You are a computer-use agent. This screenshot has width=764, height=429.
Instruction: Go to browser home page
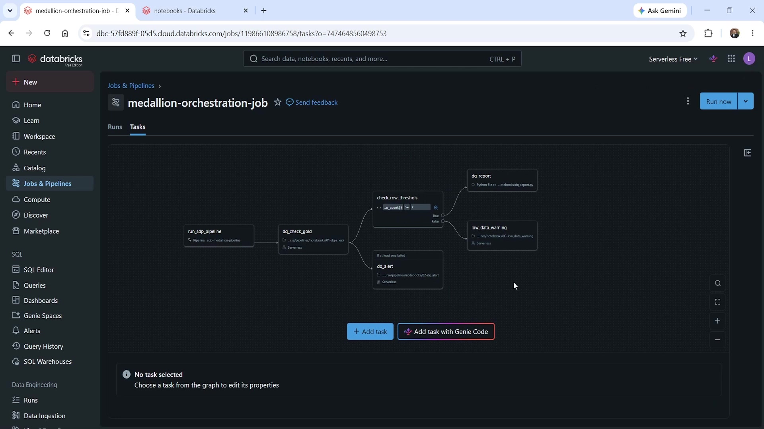click(65, 33)
